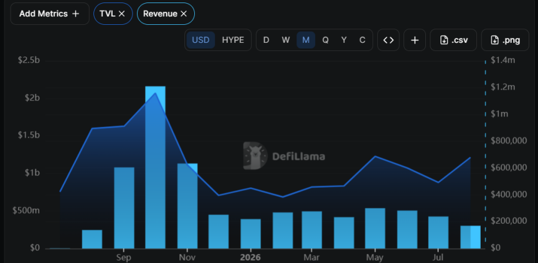Switch denomination to USD

201,40
